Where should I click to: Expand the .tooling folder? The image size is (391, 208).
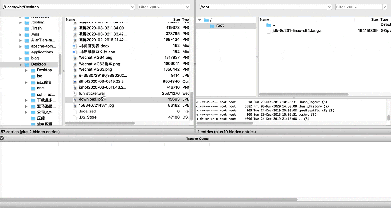pos(21,22)
